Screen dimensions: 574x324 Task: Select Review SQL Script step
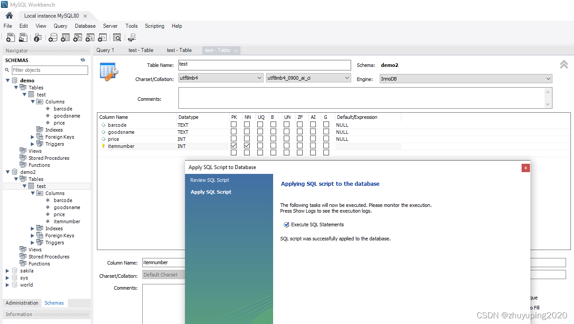click(x=210, y=180)
